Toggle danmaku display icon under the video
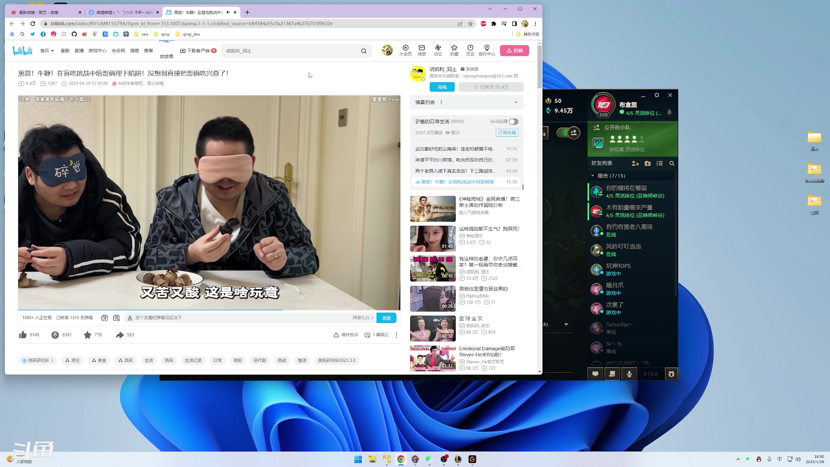Screen dimensions: 830x467 click(105, 318)
